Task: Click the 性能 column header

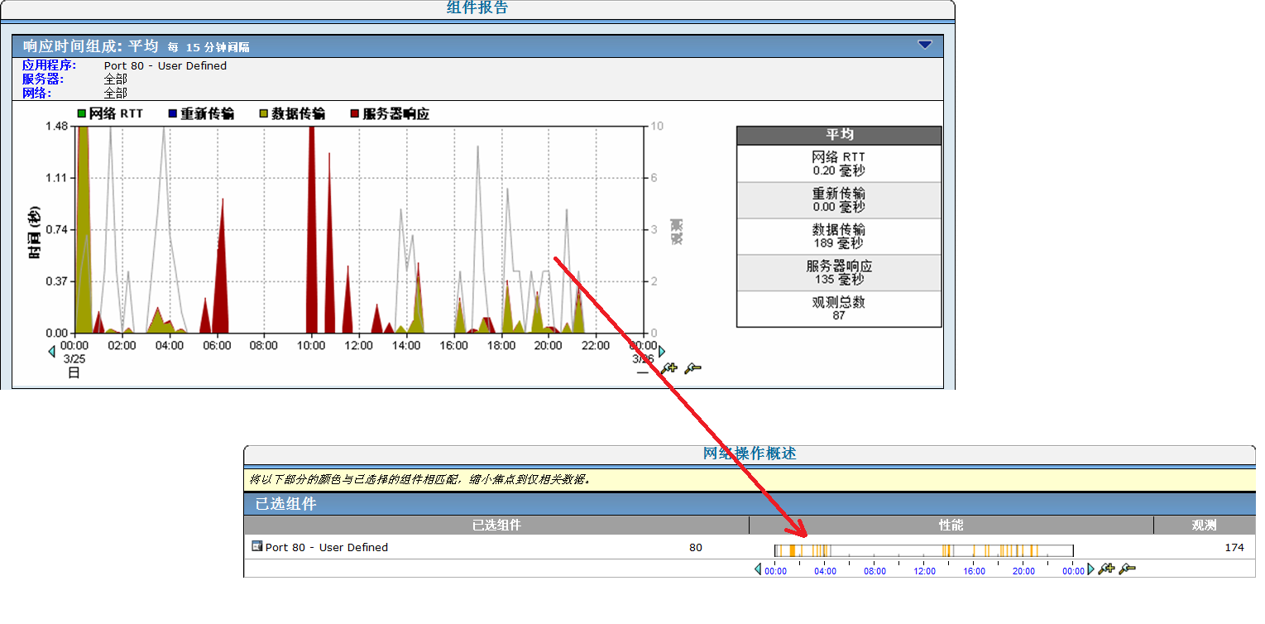Action: click(x=951, y=525)
